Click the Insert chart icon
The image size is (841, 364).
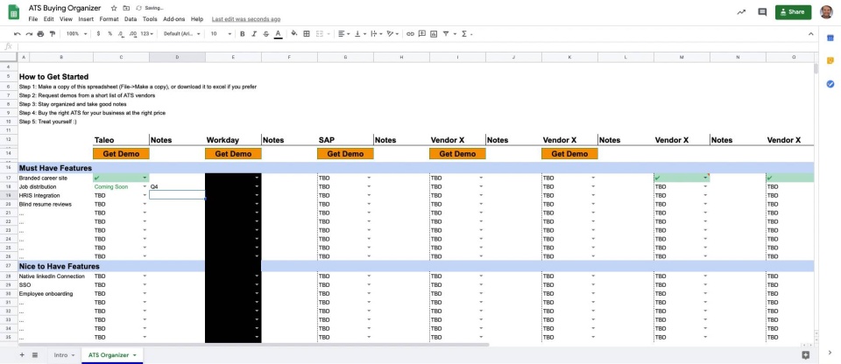click(434, 34)
